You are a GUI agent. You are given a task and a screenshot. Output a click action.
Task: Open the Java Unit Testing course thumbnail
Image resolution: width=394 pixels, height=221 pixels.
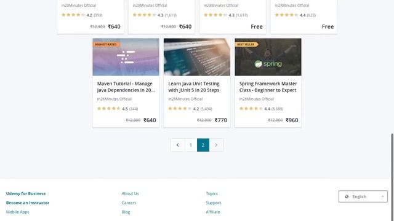point(197,57)
